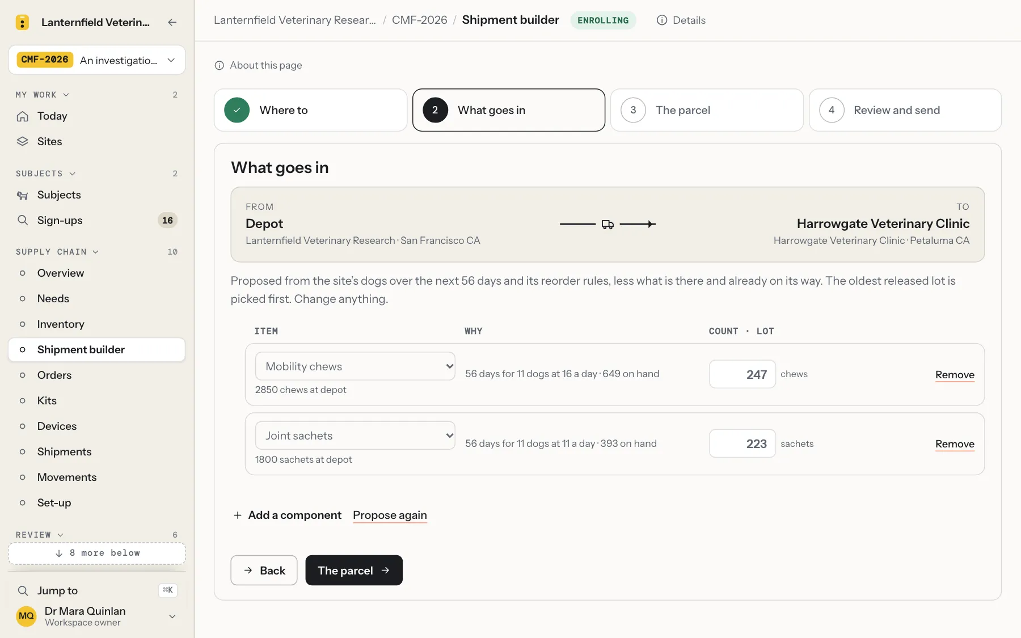This screenshot has width=1021, height=638.
Task: Click CMF-2026 in the breadcrumb
Action: pos(419,20)
